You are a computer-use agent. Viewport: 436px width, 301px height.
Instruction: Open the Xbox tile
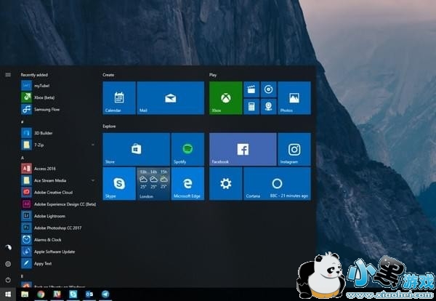point(225,98)
